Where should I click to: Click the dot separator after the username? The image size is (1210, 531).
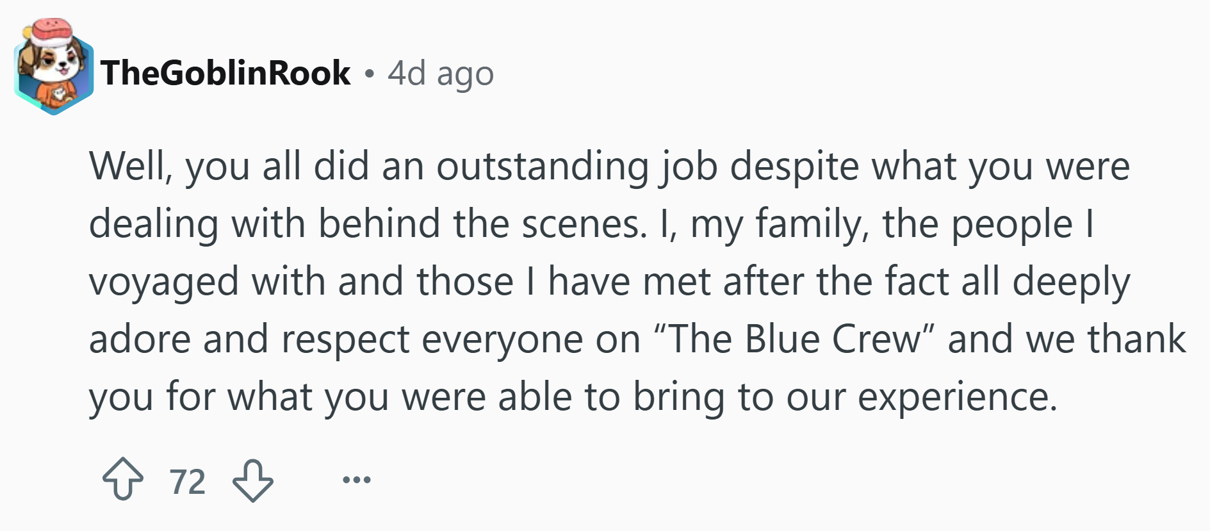[x=368, y=74]
